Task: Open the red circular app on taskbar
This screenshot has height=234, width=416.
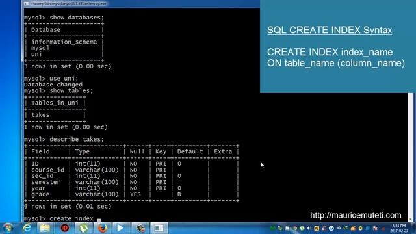Action: [65, 228]
